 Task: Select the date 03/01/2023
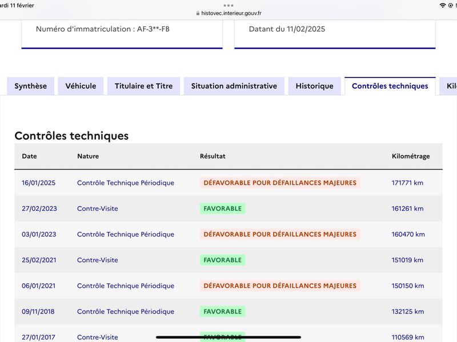tap(39, 234)
